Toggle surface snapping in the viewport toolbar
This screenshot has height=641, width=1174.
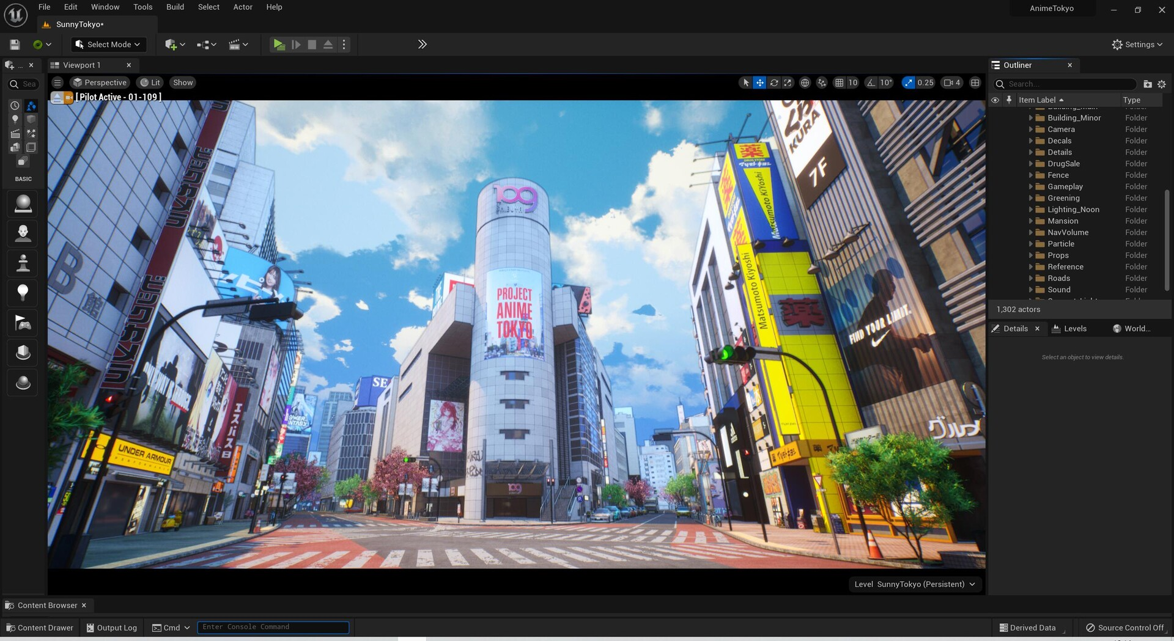click(822, 82)
